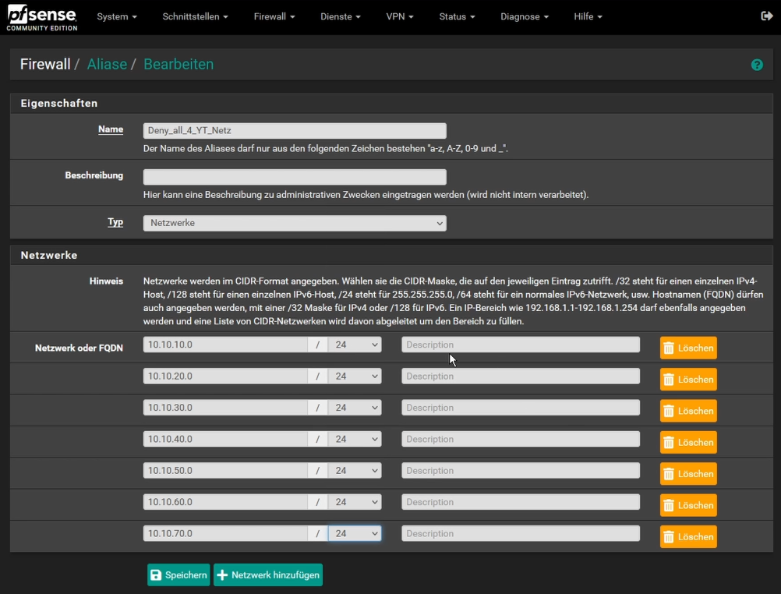The width and height of the screenshot is (781, 594).
Task: Click Netzwerk hinzufügen to add a network
Action: point(268,575)
